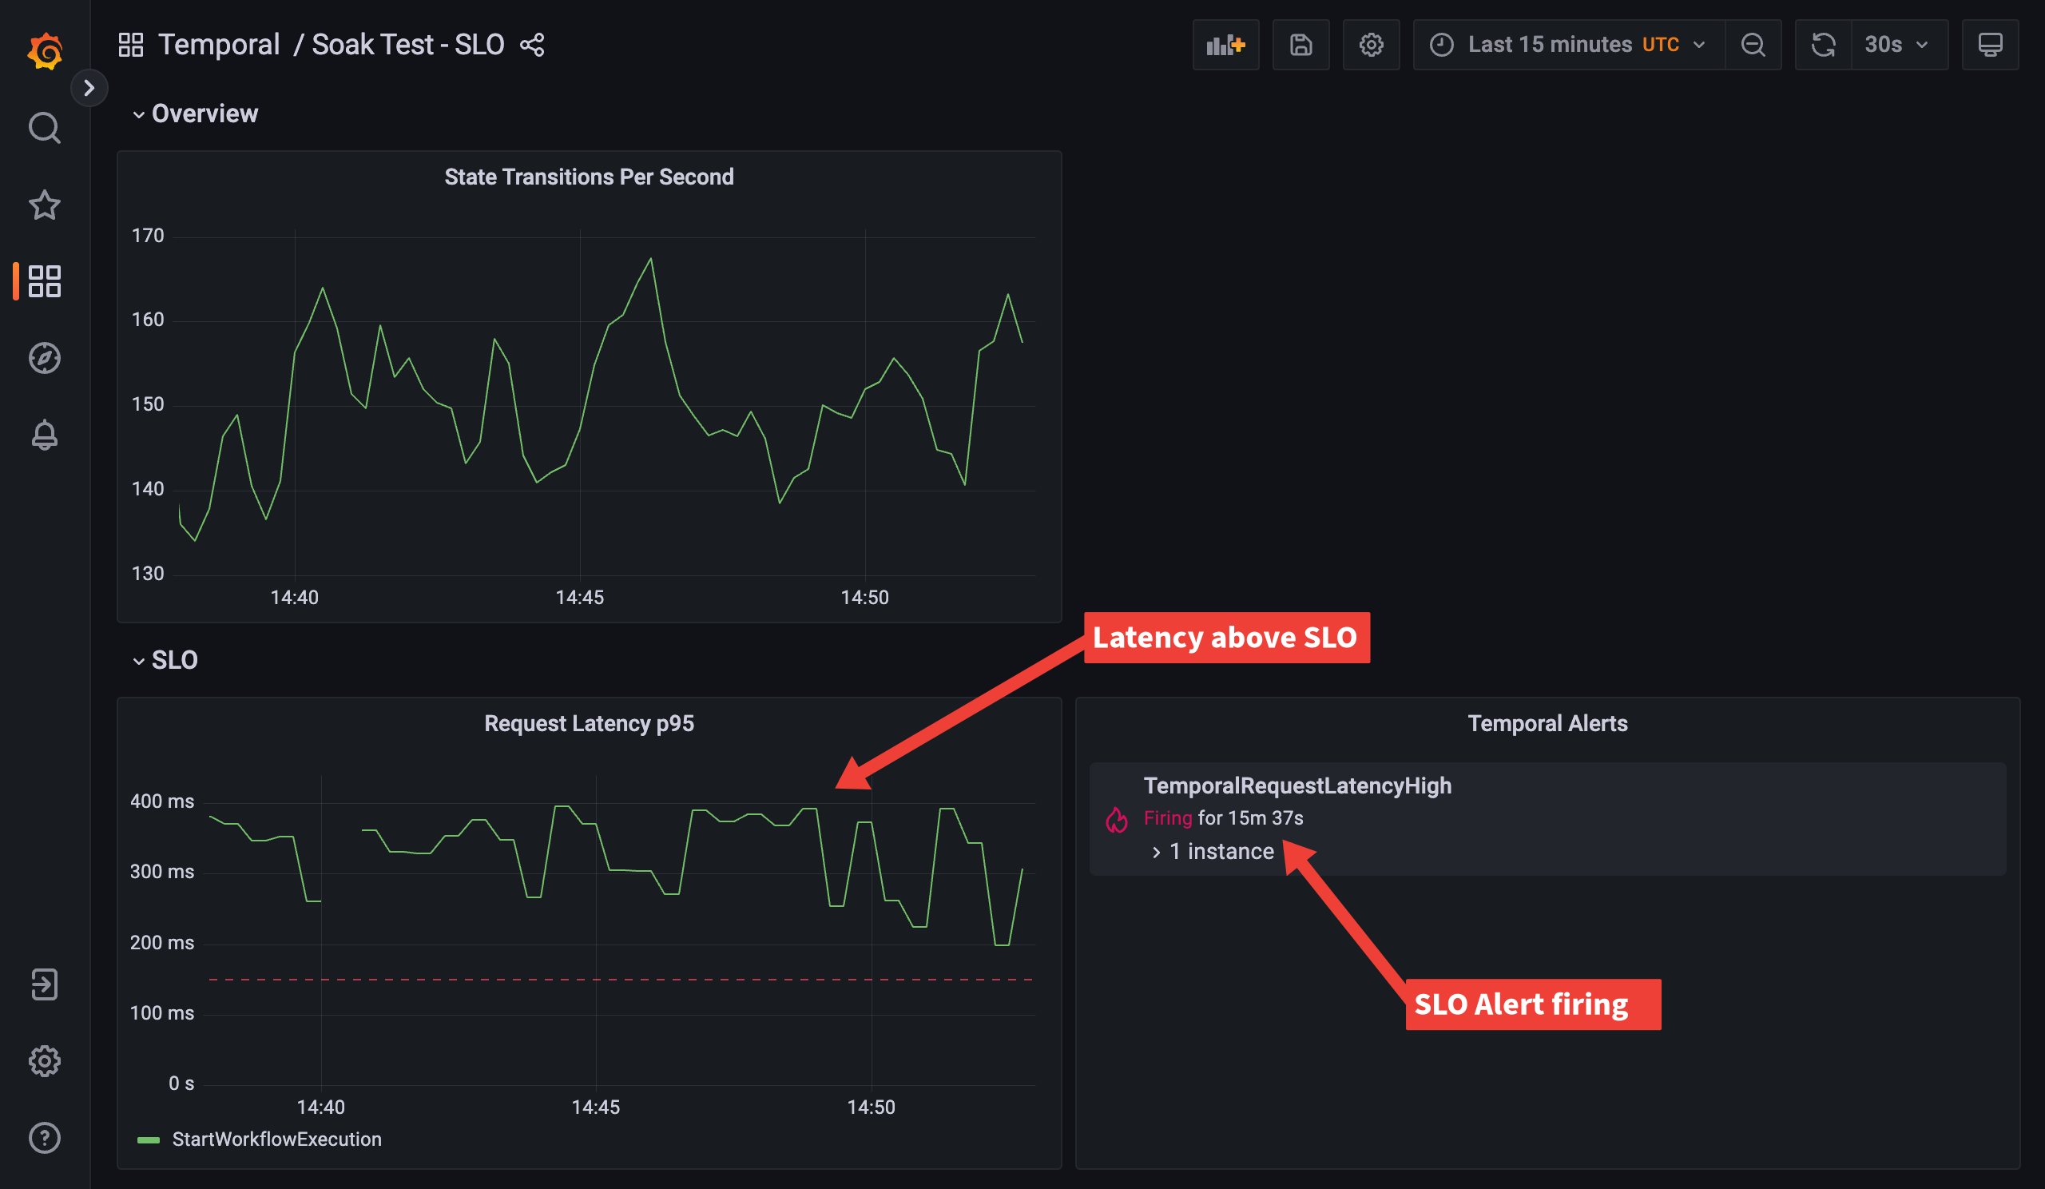Open Request Latency p95 panel title menu

pyautogui.click(x=590, y=723)
